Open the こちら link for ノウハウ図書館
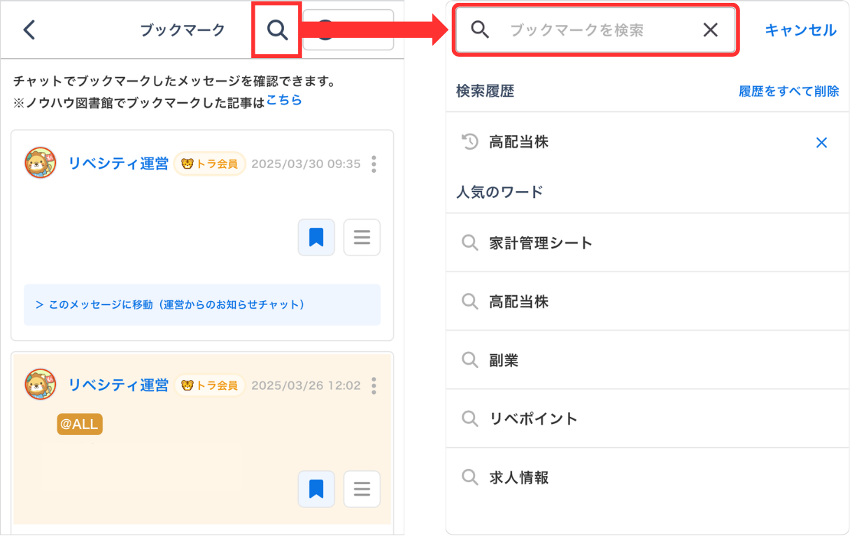The image size is (850, 536). click(x=285, y=100)
